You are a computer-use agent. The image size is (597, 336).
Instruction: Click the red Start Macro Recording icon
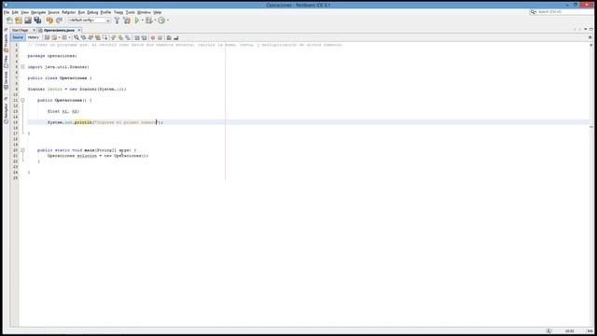(x=153, y=37)
